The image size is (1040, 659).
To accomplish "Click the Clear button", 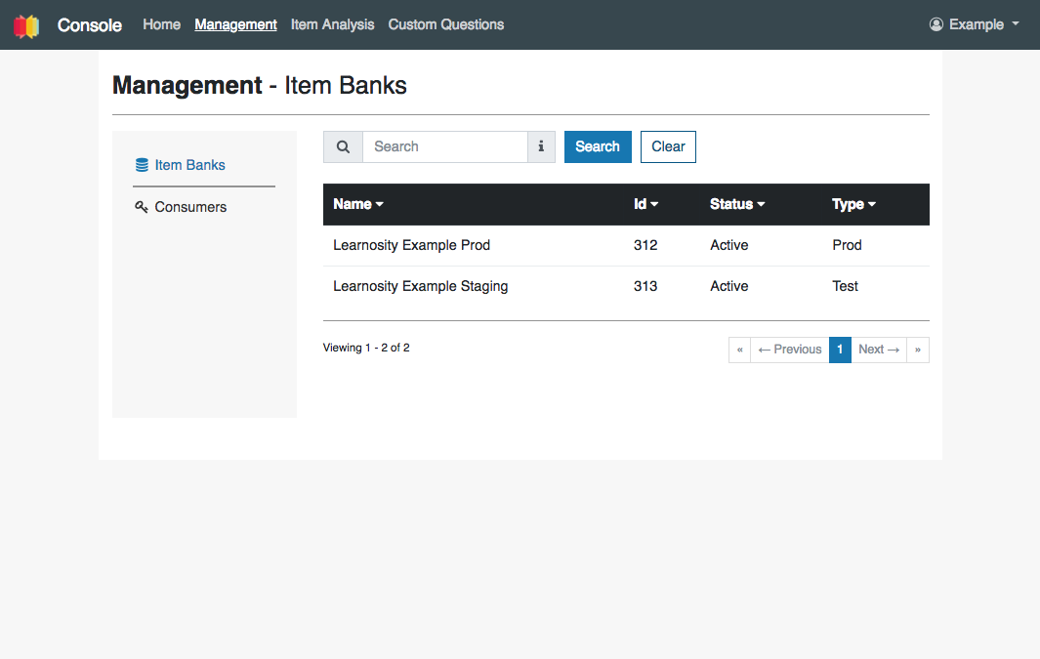I will (x=668, y=146).
